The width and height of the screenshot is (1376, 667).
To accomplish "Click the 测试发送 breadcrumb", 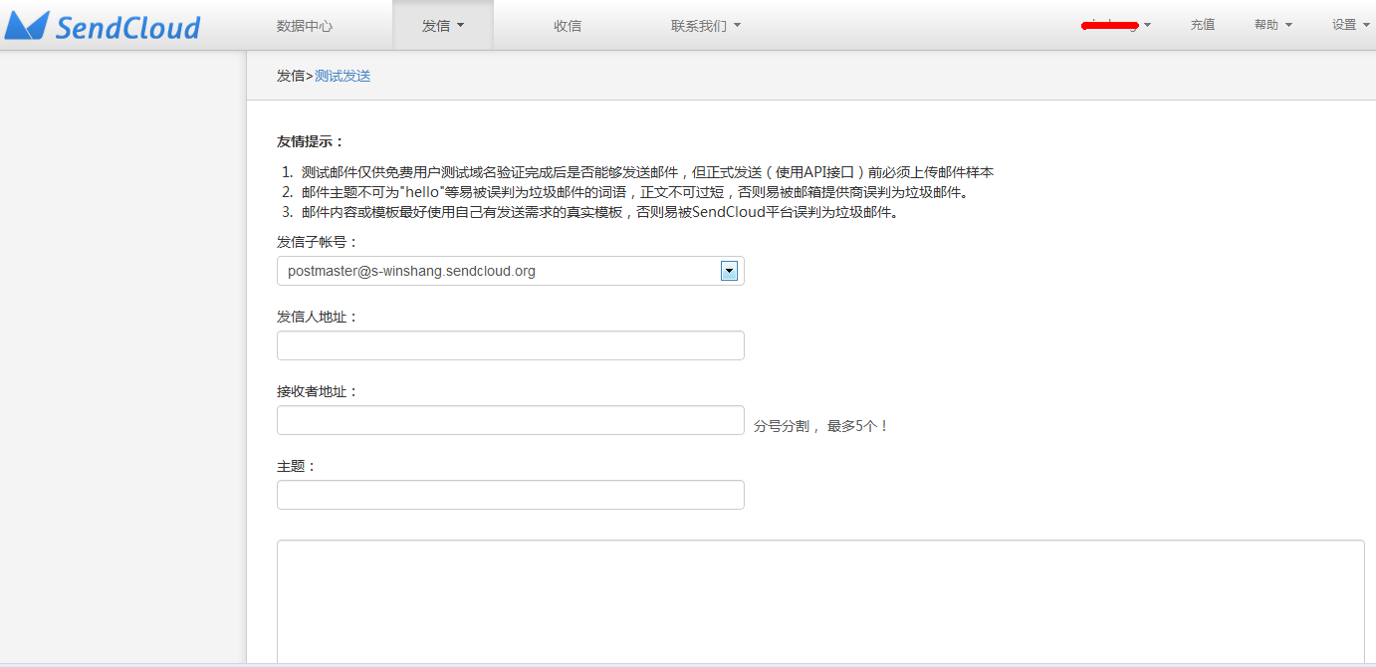I will point(343,76).
